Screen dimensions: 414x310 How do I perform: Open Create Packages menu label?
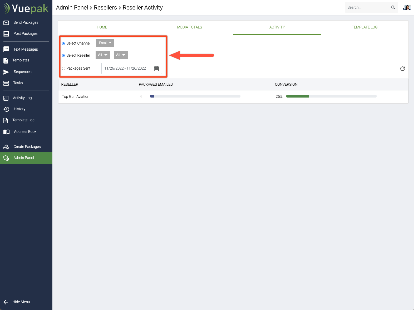point(27,147)
